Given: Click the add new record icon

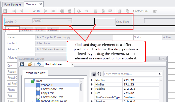Looking at the screenshot, I should 62,11.
